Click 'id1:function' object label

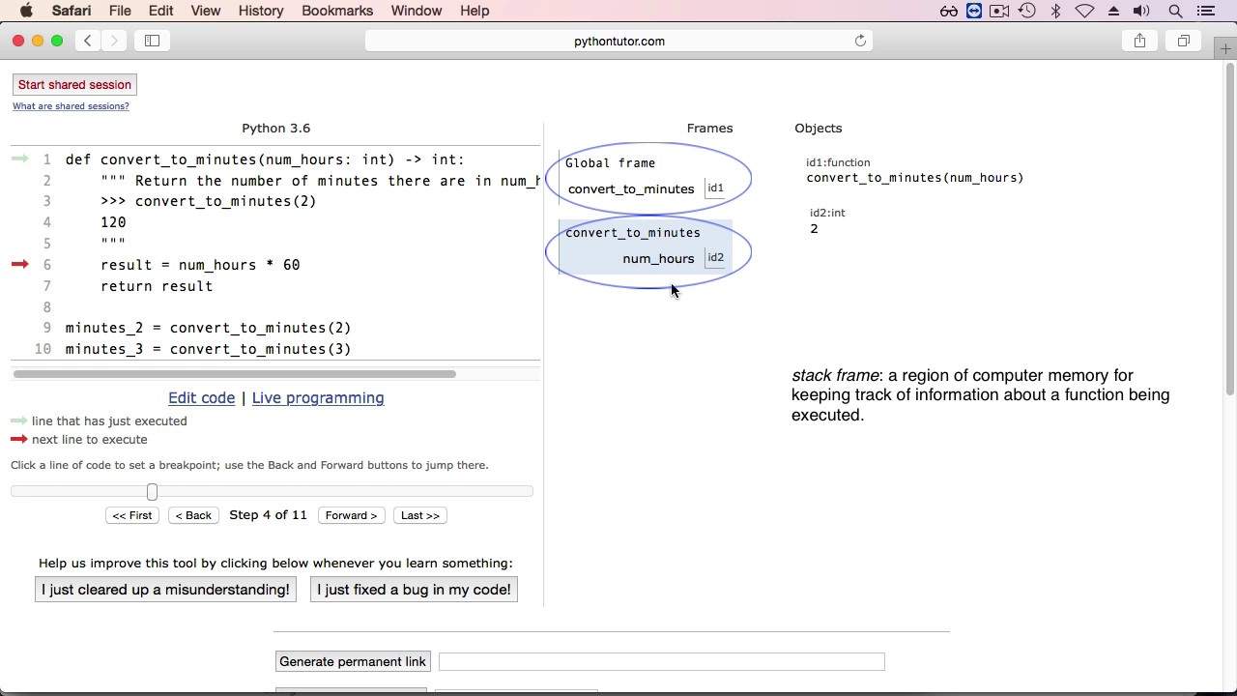pos(838,162)
